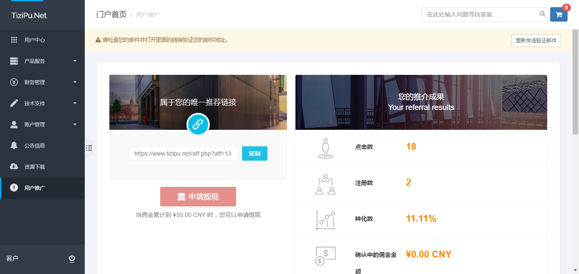Click the search magnifier icon
The height and width of the screenshot is (274, 579).
click(x=543, y=14)
